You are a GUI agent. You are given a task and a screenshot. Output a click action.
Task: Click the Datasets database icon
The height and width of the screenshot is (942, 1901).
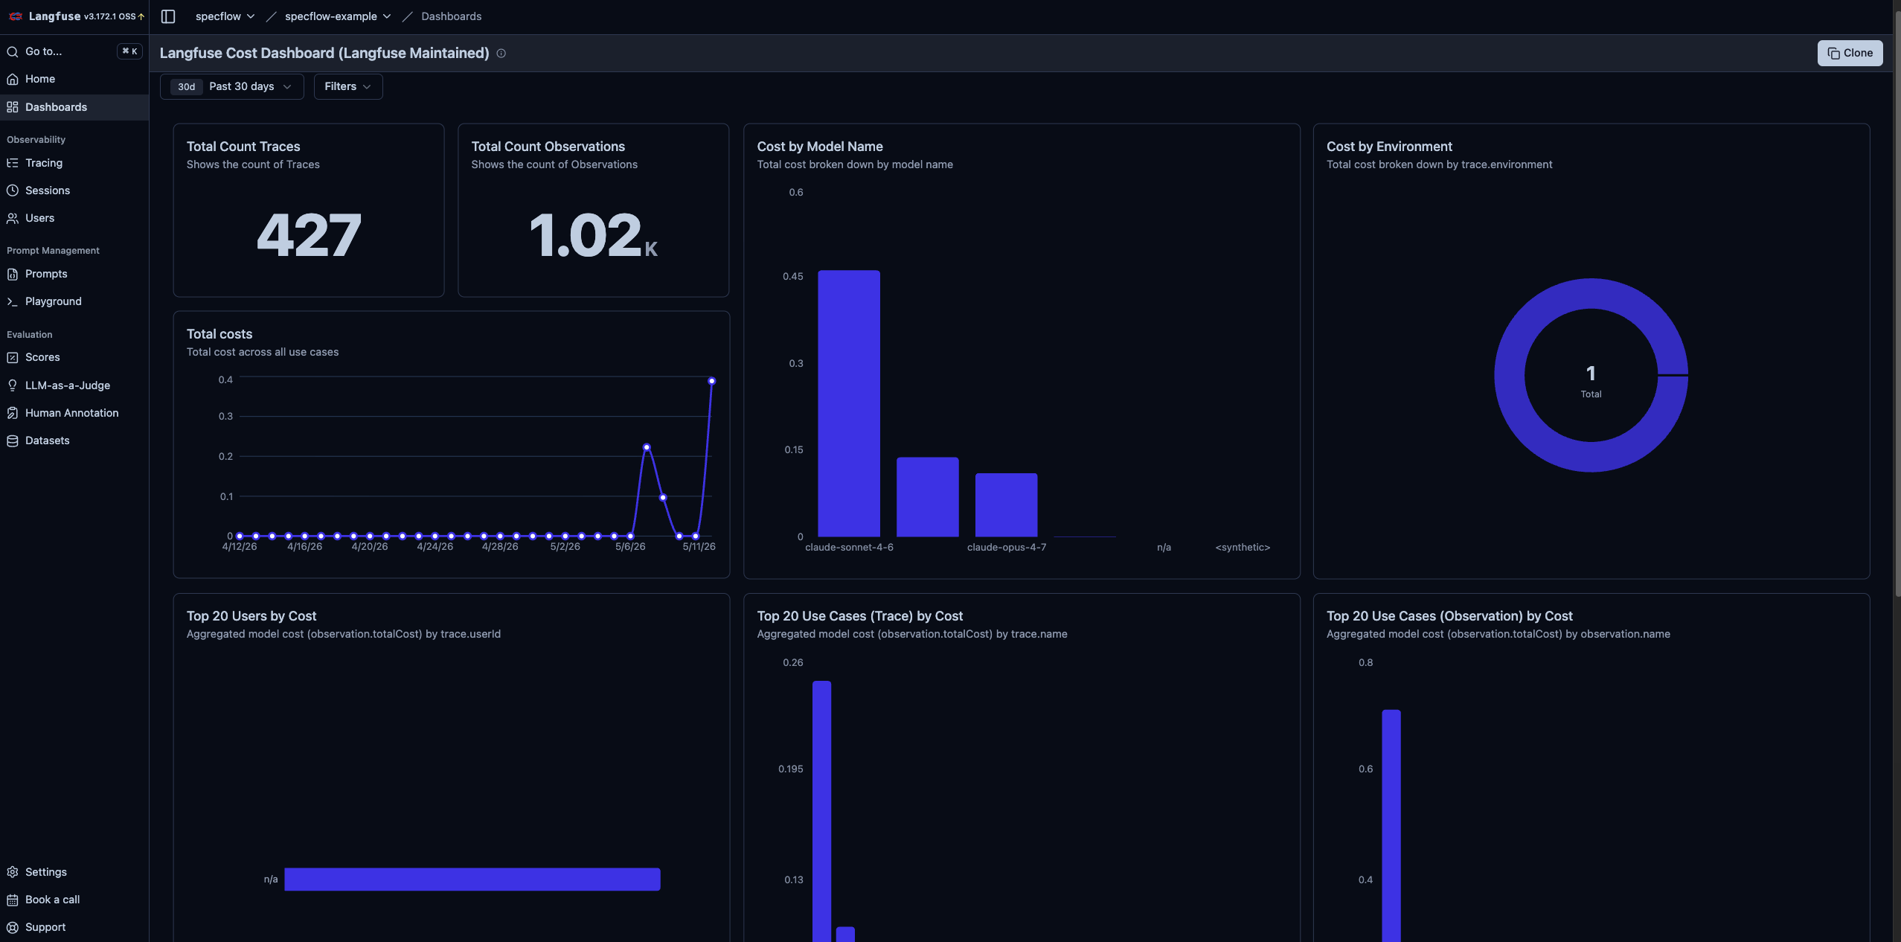tap(13, 440)
